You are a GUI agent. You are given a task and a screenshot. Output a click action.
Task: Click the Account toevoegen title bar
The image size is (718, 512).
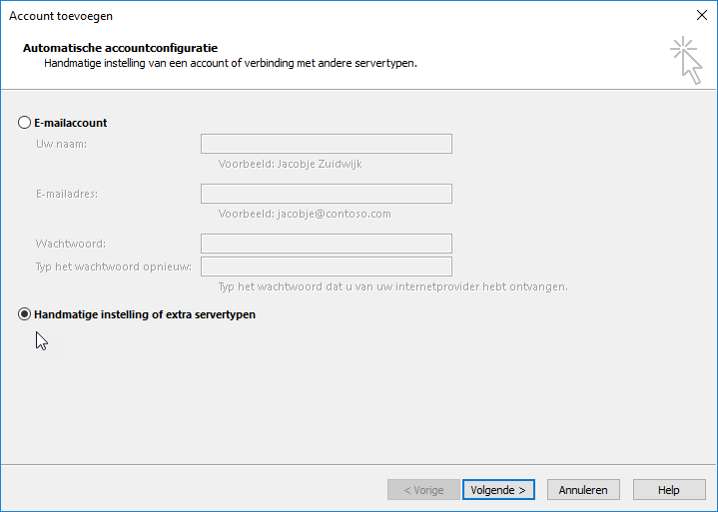coord(61,16)
